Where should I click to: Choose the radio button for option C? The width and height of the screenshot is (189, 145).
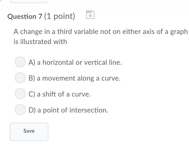[x=20, y=94]
